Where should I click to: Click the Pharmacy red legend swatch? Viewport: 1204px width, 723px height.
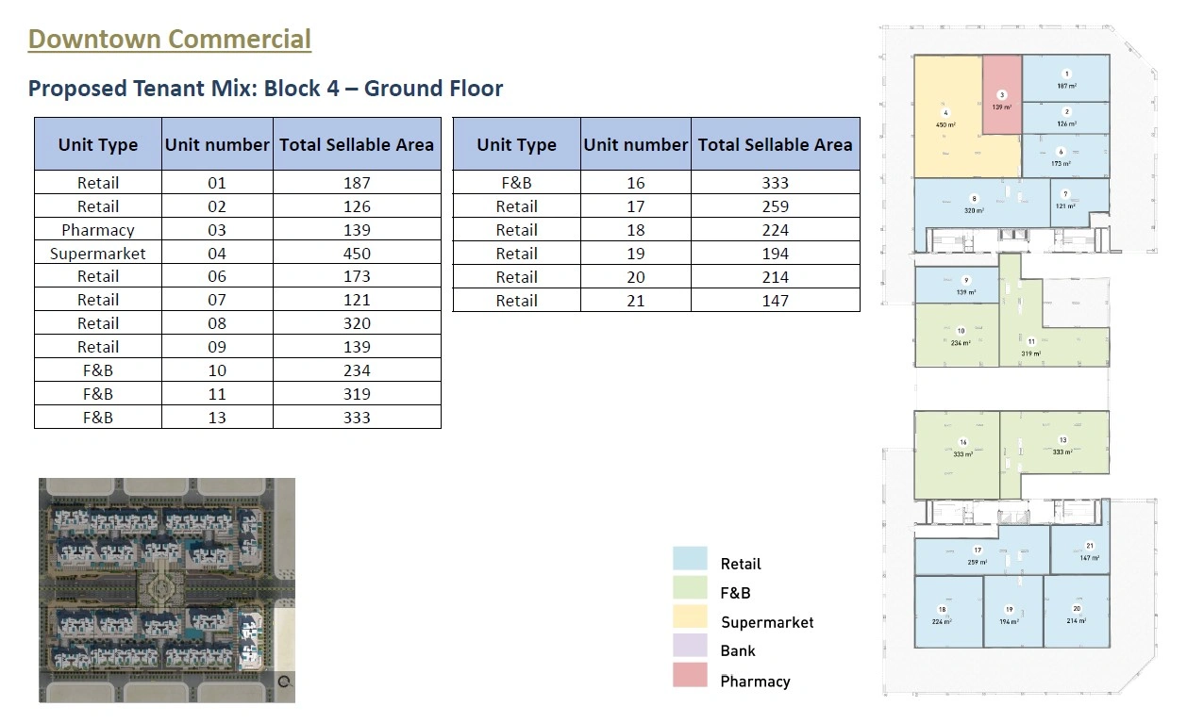[x=690, y=675]
